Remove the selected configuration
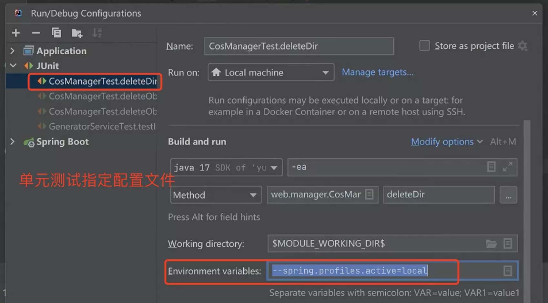The image size is (548, 303). (36, 33)
